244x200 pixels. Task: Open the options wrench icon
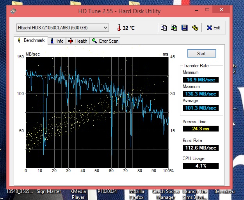coord(194,28)
